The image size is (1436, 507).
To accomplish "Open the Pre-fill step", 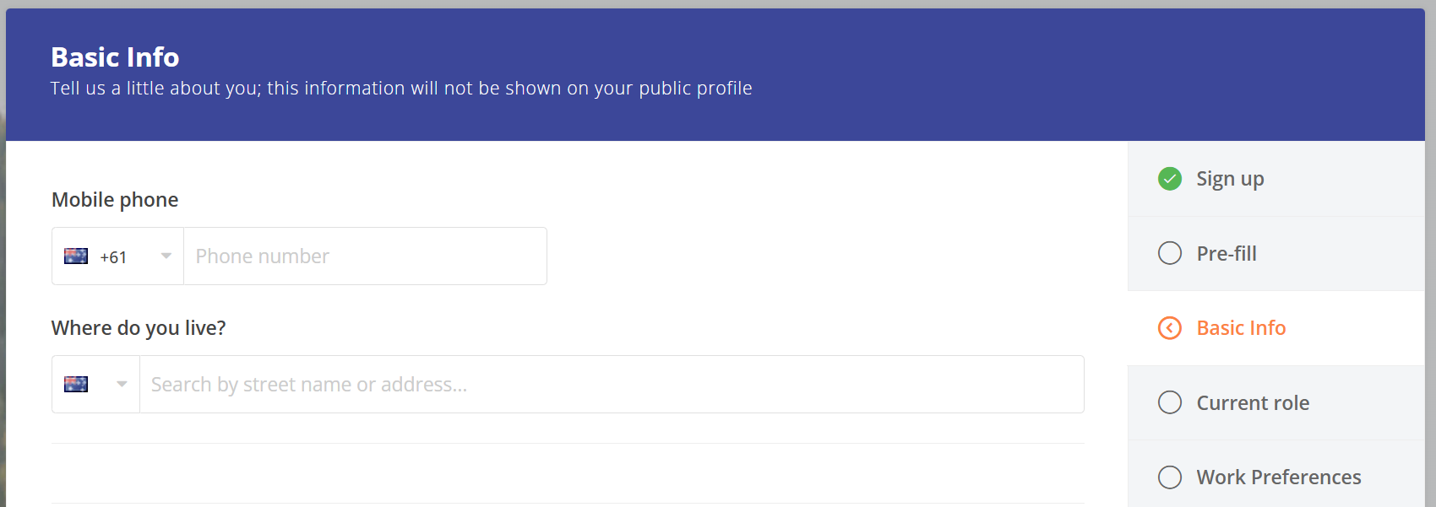I will click(1227, 253).
